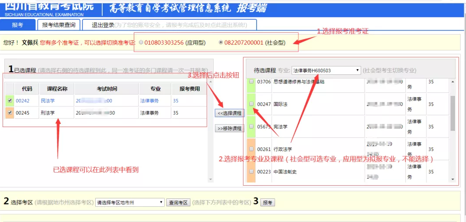The height and width of the screenshot is (222, 466).
Task: Tick the checkbox for 00223 中国法制史
Action: pos(251,171)
